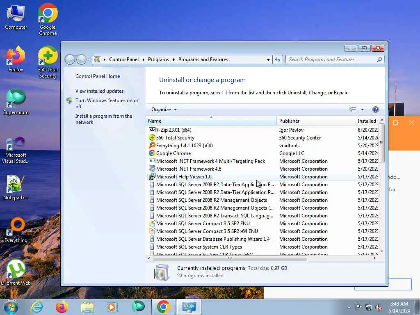Select Microsoft SQL Server System CLR Types row

coord(262,247)
